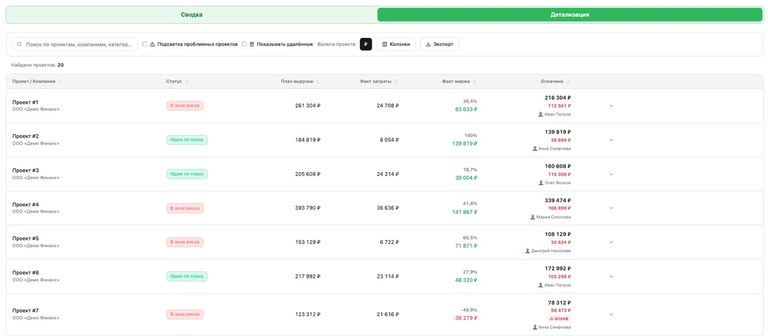This screenshot has width=768, height=336.
Task: Click the person icon beside Иван Петров in Проект #1
Action: pyautogui.click(x=541, y=115)
